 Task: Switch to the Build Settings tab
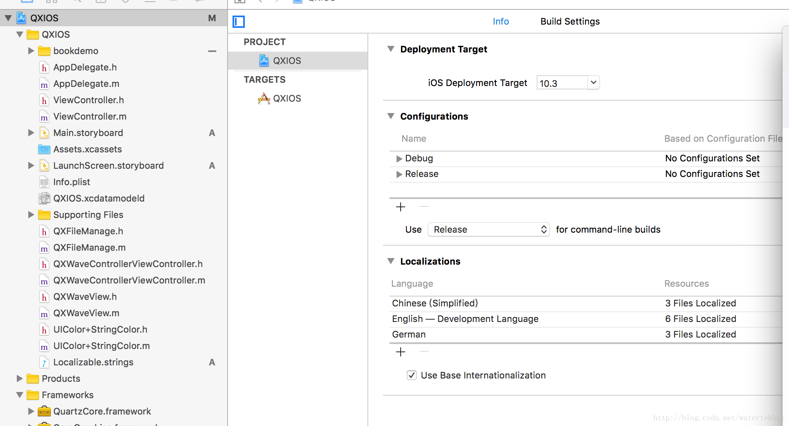tap(570, 21)
